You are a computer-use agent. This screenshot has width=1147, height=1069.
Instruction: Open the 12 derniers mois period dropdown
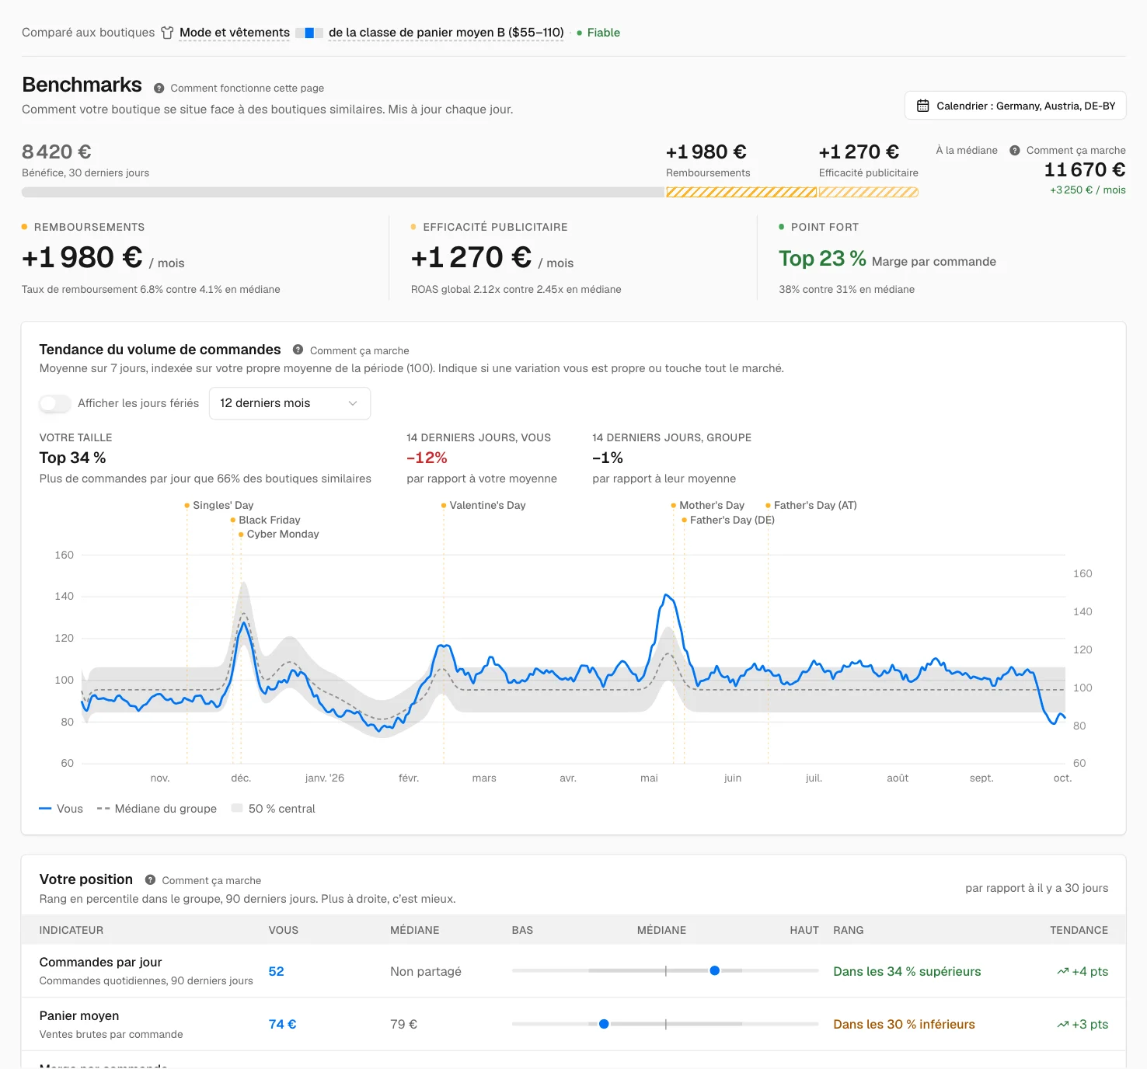click(x=290, y=403)
